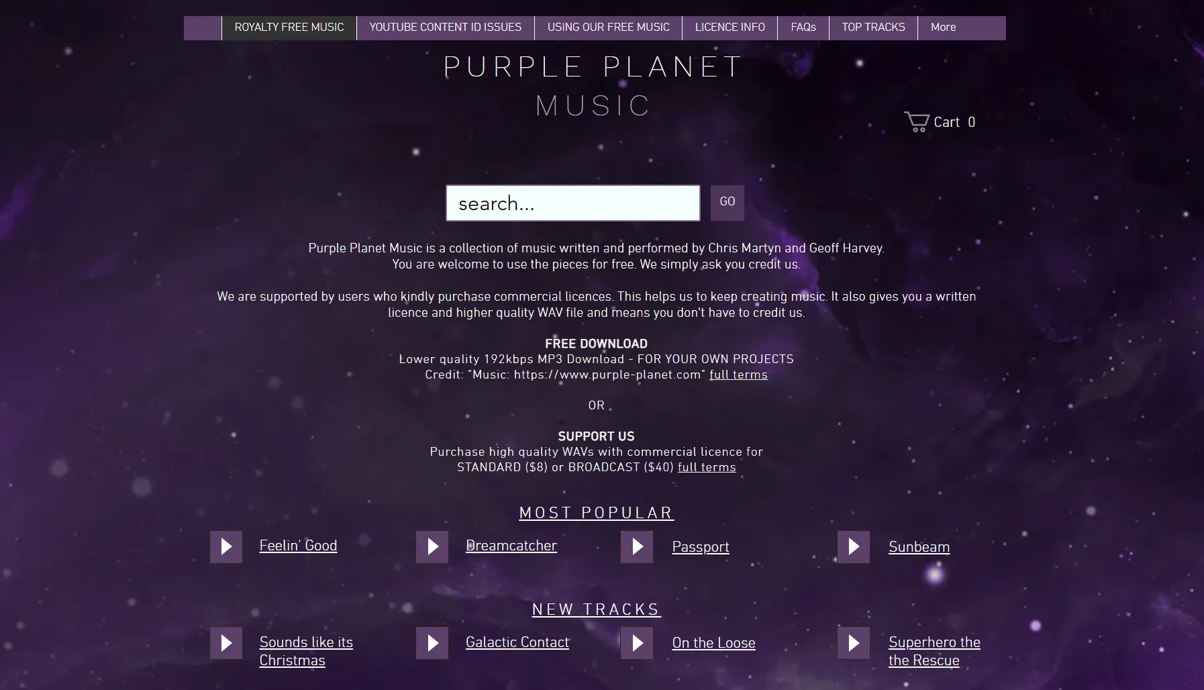The image size is (1204, 690).
Task: Open the LICENCE INFO page
Action: (x=730, y=28)
